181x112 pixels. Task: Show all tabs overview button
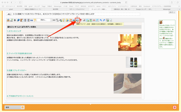pyautogui.click(x=177, y=2)
